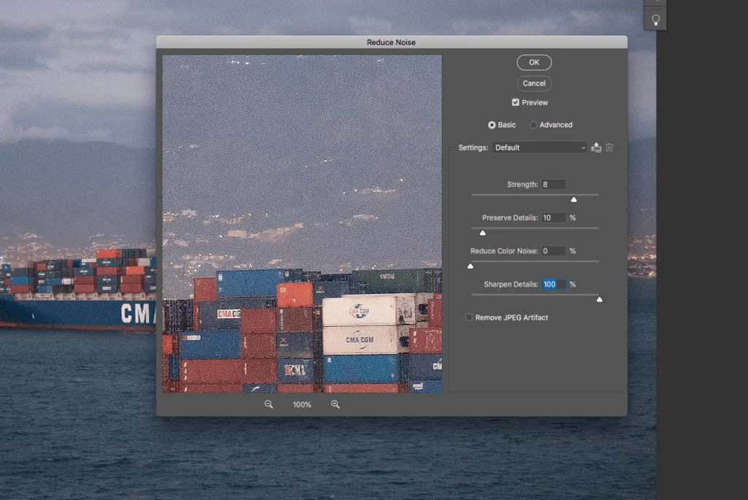
Task: Click the Sharpen Details slider handle
Action: tap(600, 300)
